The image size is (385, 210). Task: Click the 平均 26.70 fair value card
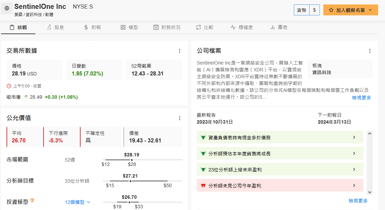pyautogui.click(x=25, y=137)
